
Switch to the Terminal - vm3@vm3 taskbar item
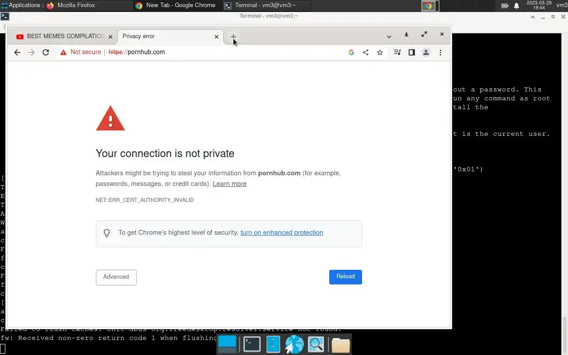[x=266, y=5]
